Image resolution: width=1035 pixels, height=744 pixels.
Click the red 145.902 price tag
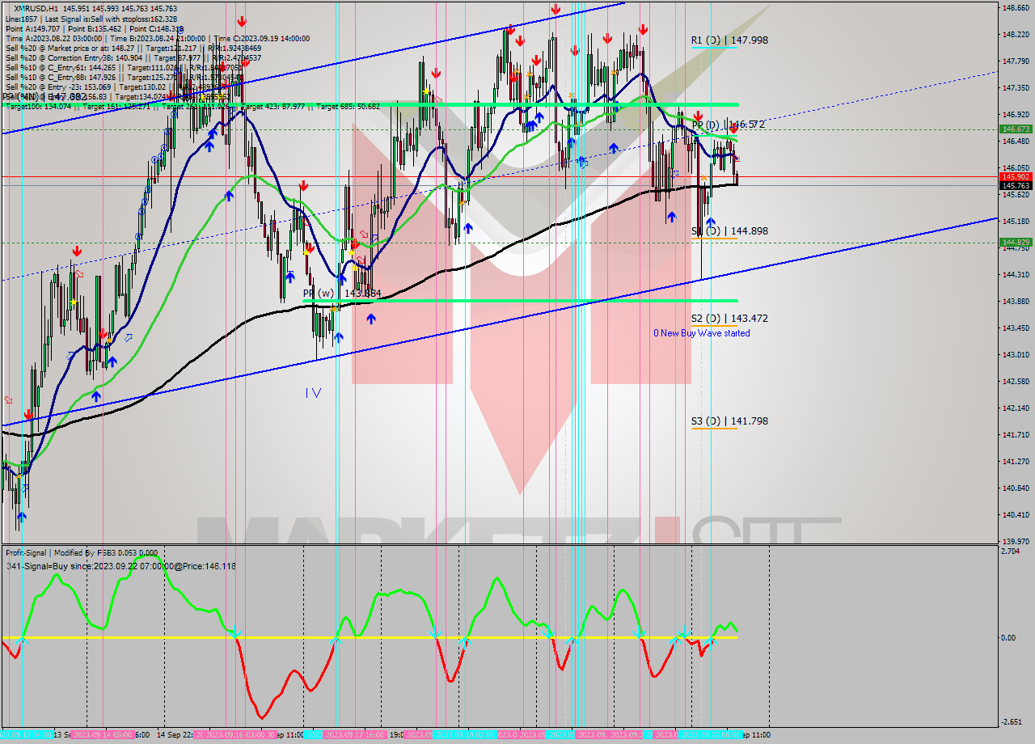click(x=1016, y=176)
